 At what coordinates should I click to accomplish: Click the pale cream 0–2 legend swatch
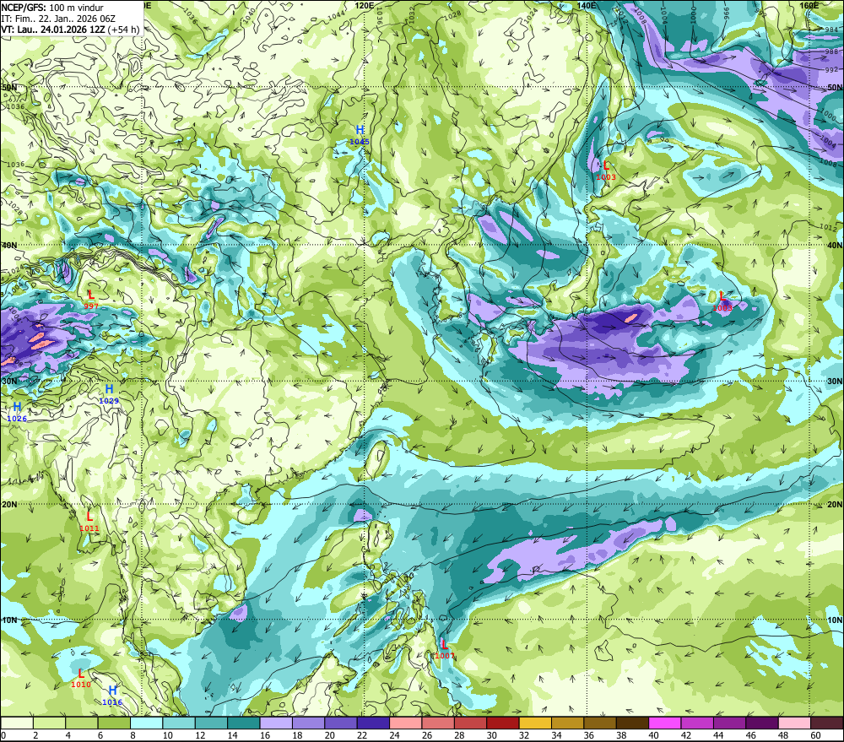point(17,723)
